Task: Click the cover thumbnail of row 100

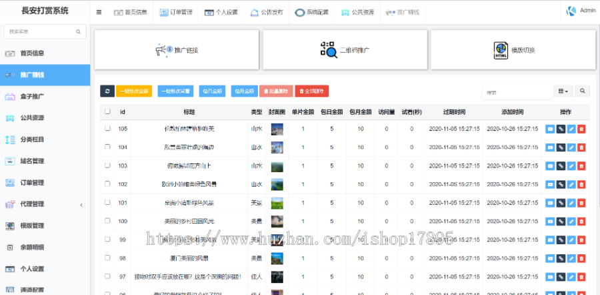Action: 277,221
